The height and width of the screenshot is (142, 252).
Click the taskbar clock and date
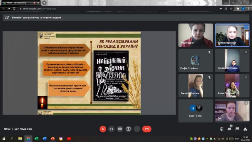pyautogui.click(x=245, y=139)
